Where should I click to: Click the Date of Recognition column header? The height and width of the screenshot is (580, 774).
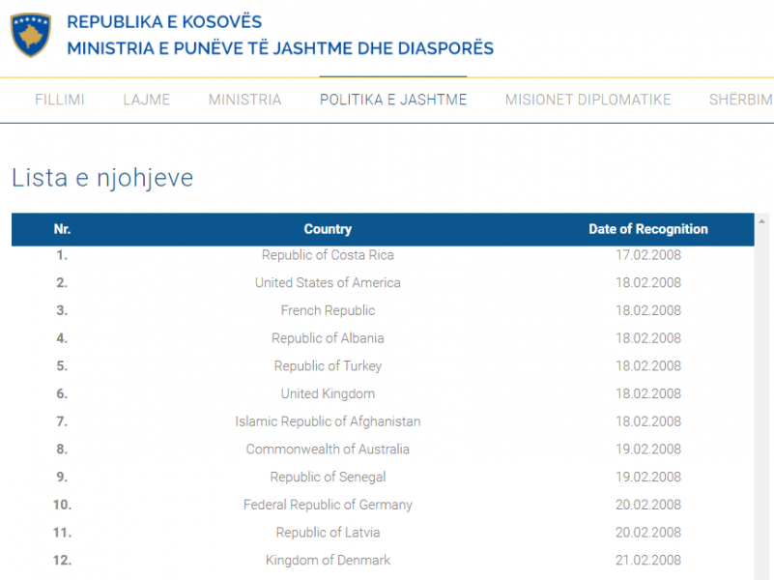648,229
